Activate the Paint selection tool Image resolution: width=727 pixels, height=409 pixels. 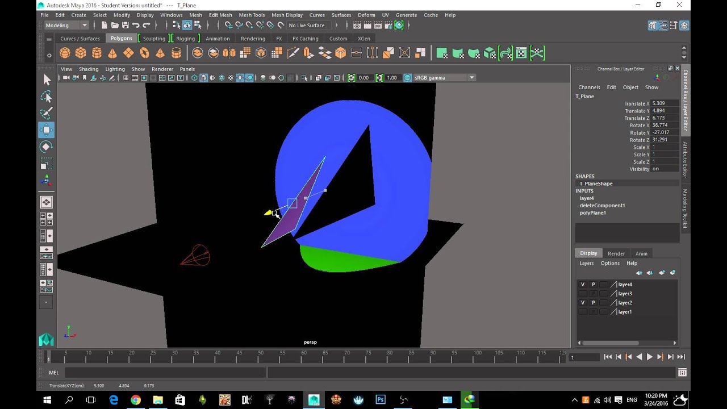tap(47, 113)
